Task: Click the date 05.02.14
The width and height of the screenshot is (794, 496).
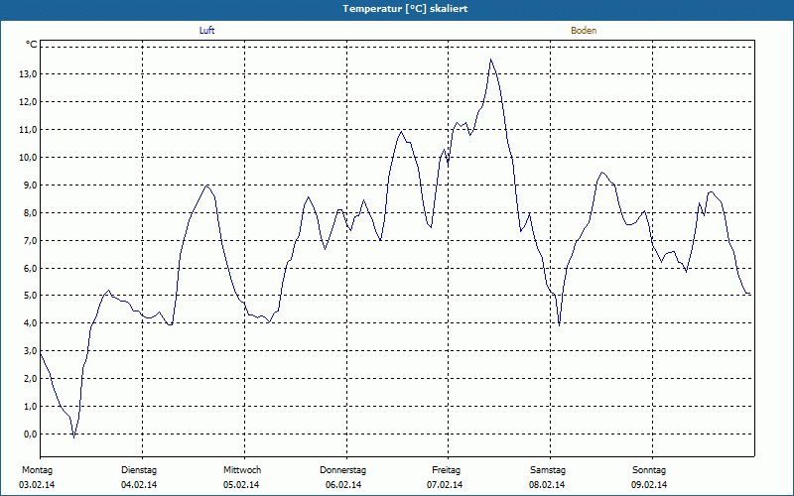Action: click(x=241, y=485)
